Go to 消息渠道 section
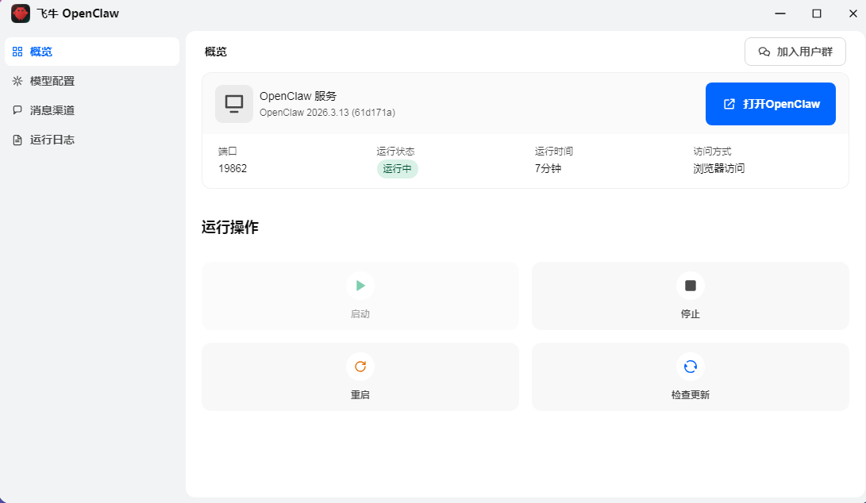This screenshot has width=866, height=503. click(x=92, y=110)
